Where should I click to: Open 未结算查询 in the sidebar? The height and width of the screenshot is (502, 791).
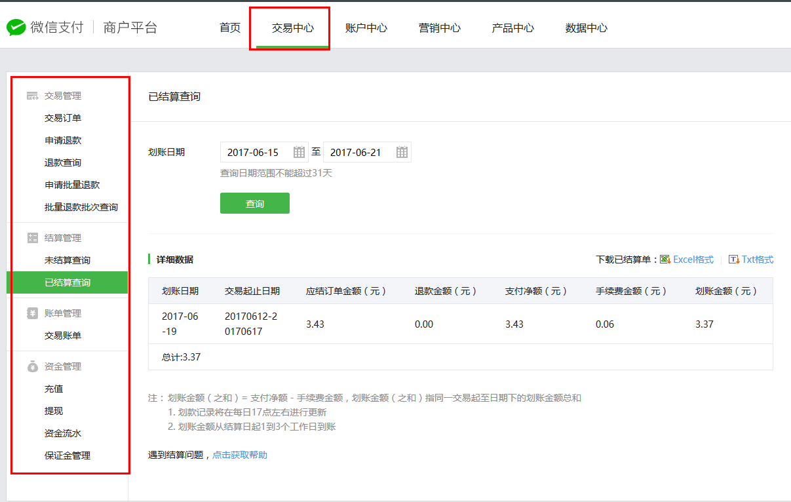coord(68,260)
